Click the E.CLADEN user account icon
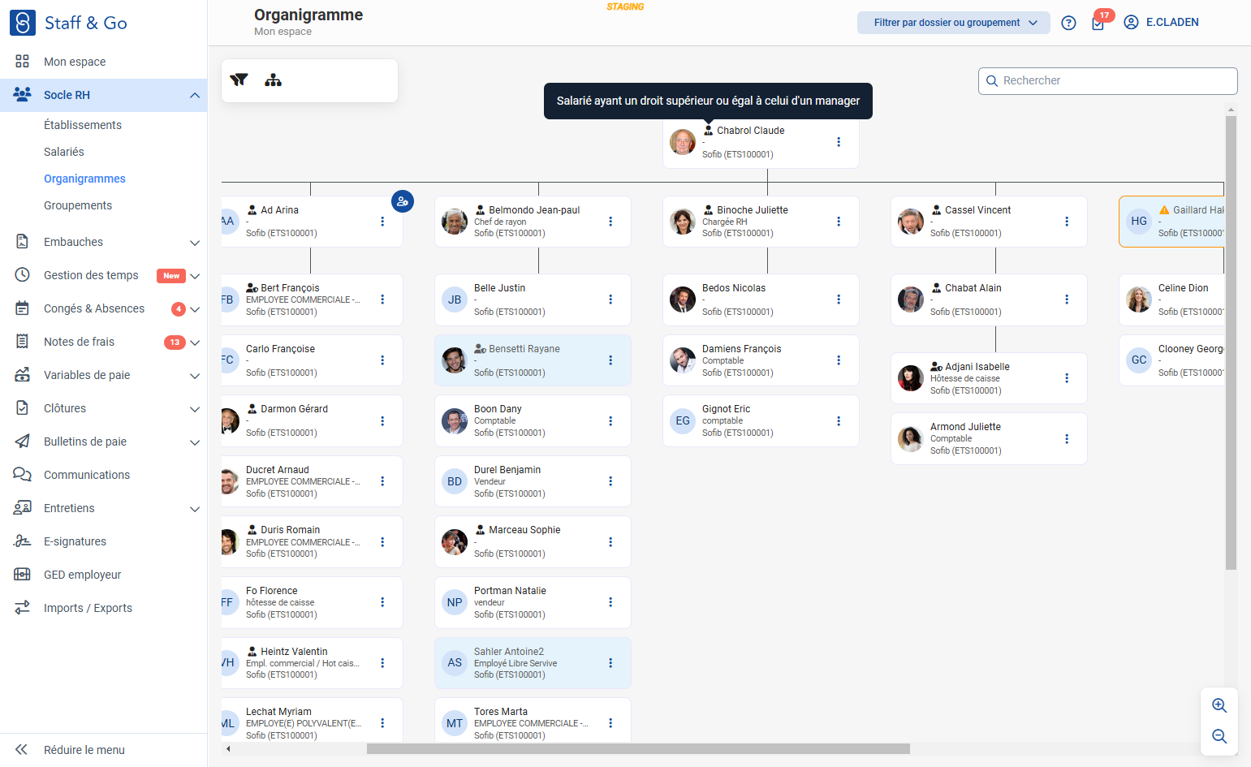Image resolution: width=1251 pixels, height=767 pixels. 1131,22
